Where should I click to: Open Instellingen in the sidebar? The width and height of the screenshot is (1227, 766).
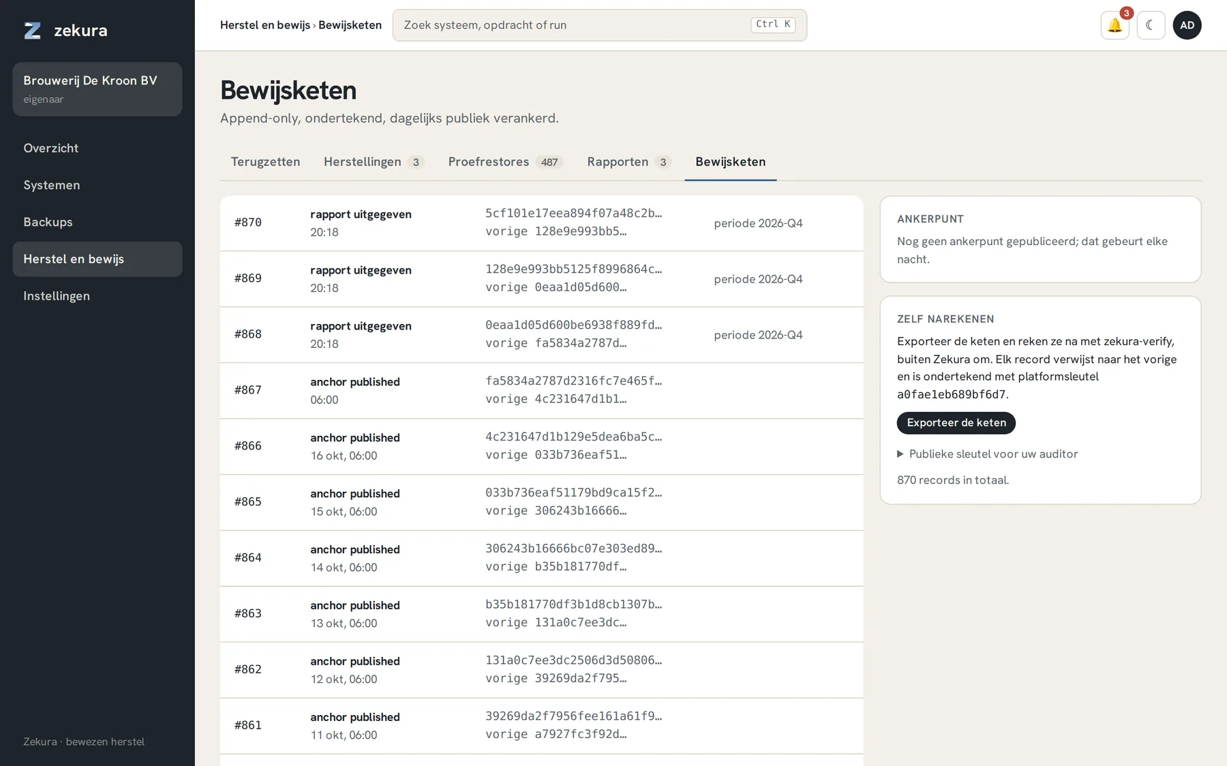[97, 296]
